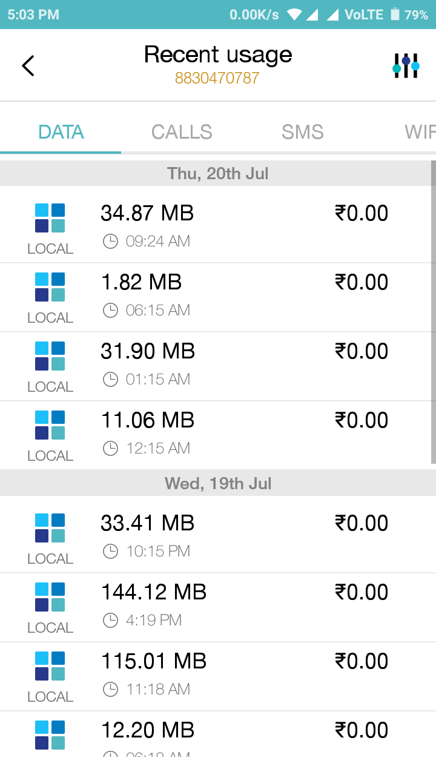Image resolution: width=436 pixels, height=775 pixels.
Task: Tap the back arrow icon
Action: tap(28, 65)
